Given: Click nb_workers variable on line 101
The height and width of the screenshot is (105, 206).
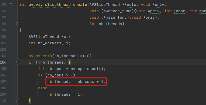Looking at the screenshot, I should coord(50,43).
